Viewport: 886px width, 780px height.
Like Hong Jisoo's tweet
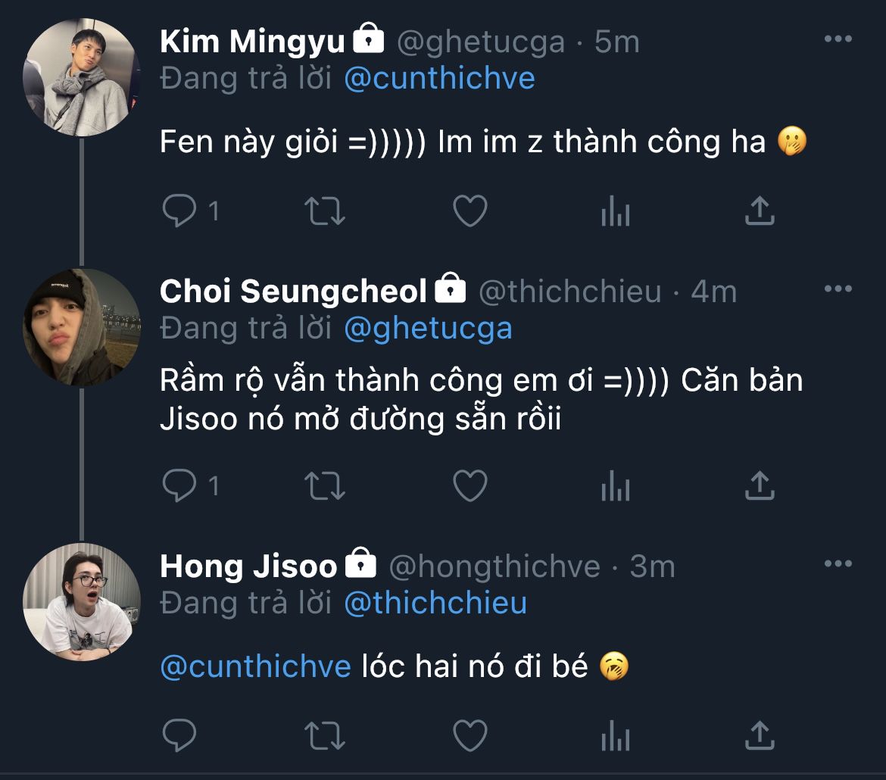pyautogui.click(x=470, y=735)
